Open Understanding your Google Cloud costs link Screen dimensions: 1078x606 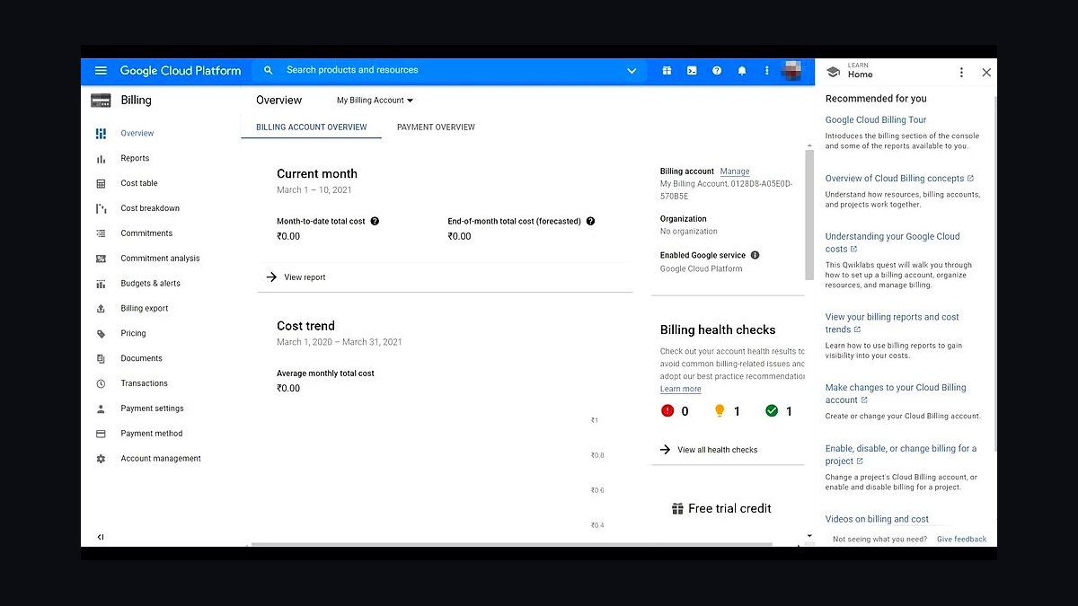[893, 242]
